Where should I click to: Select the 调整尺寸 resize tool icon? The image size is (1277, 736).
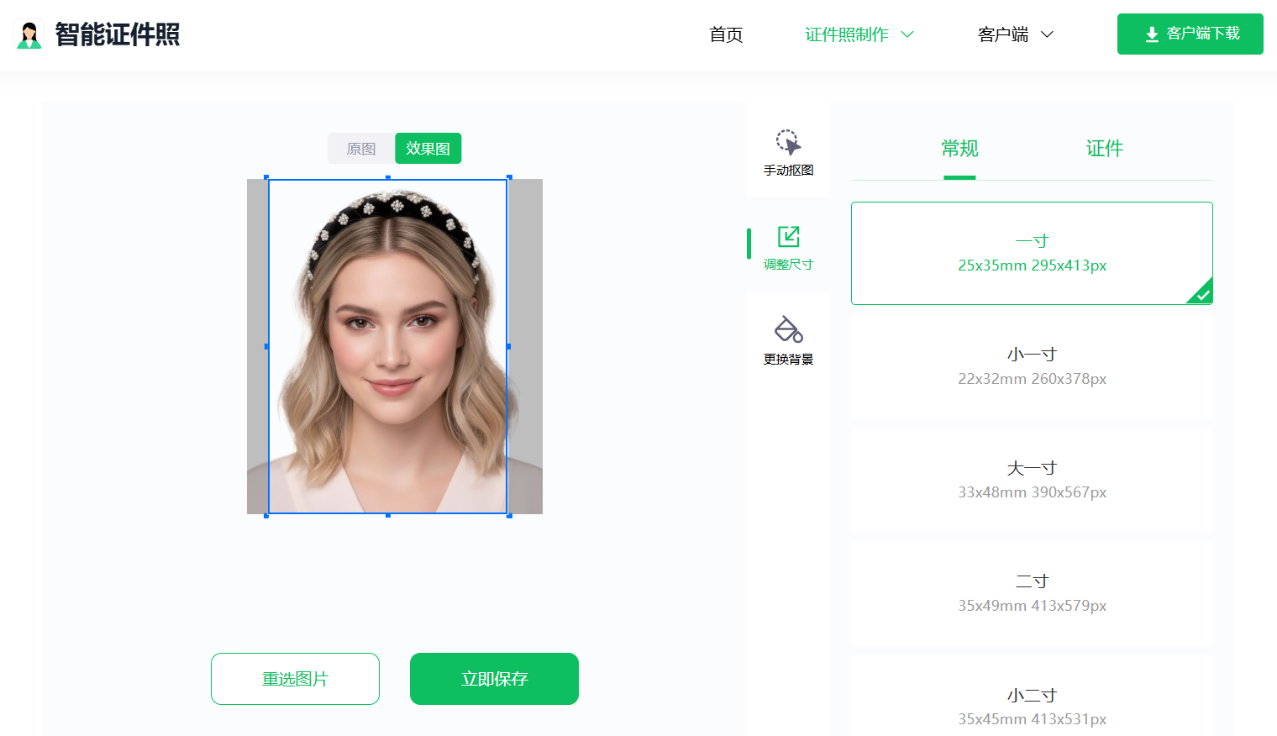tap(788, 237)
